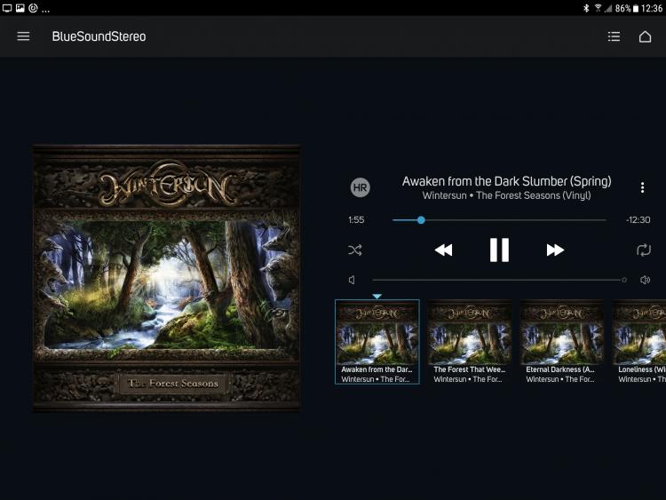Screen dimensions: 666x500
Task: Toggle repeat mode
Action: 644,250
